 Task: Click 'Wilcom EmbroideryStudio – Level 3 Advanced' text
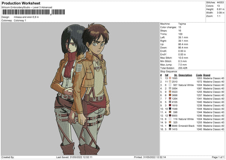27,8
